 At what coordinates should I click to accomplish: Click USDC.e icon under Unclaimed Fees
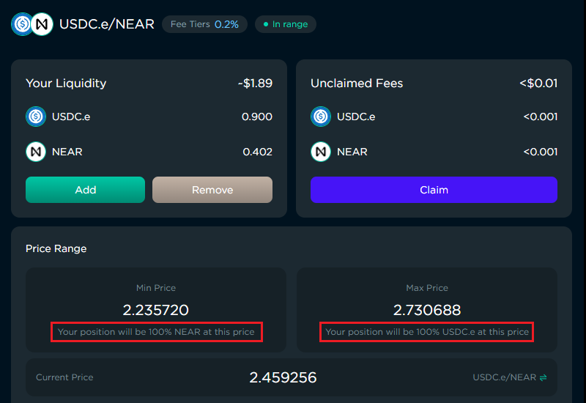pyautogui.click(x=321, y=117)
